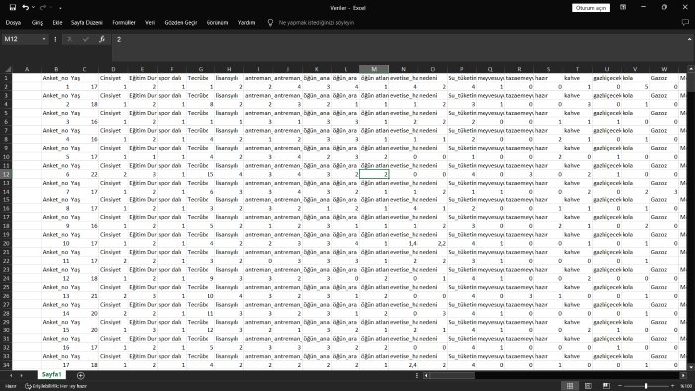Click the Name Box showing M12
The image size is (695, 391).
pos(21,39)
